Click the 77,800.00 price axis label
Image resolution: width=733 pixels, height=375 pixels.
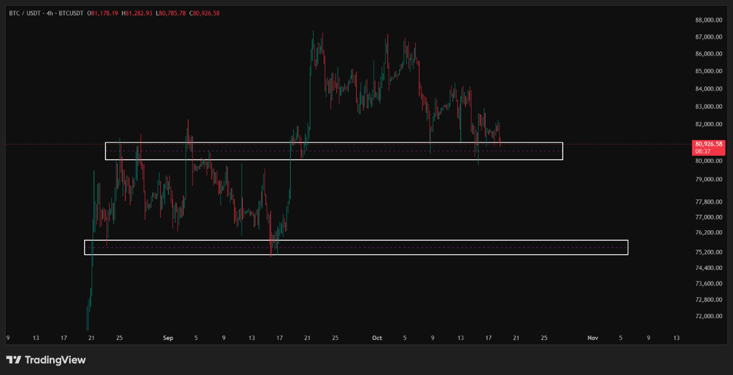click(x=709, y=202)
